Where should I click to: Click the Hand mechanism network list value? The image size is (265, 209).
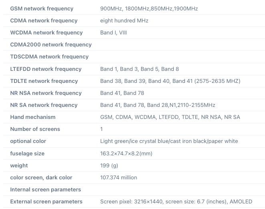click(170, 117)
